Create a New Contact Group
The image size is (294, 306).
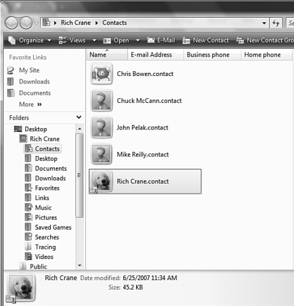click(265, 41)
